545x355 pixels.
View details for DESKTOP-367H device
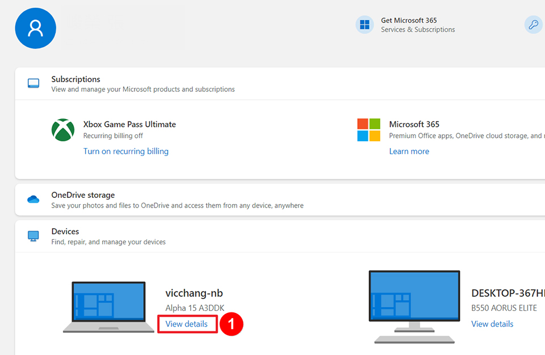click(x=492, y=323)
